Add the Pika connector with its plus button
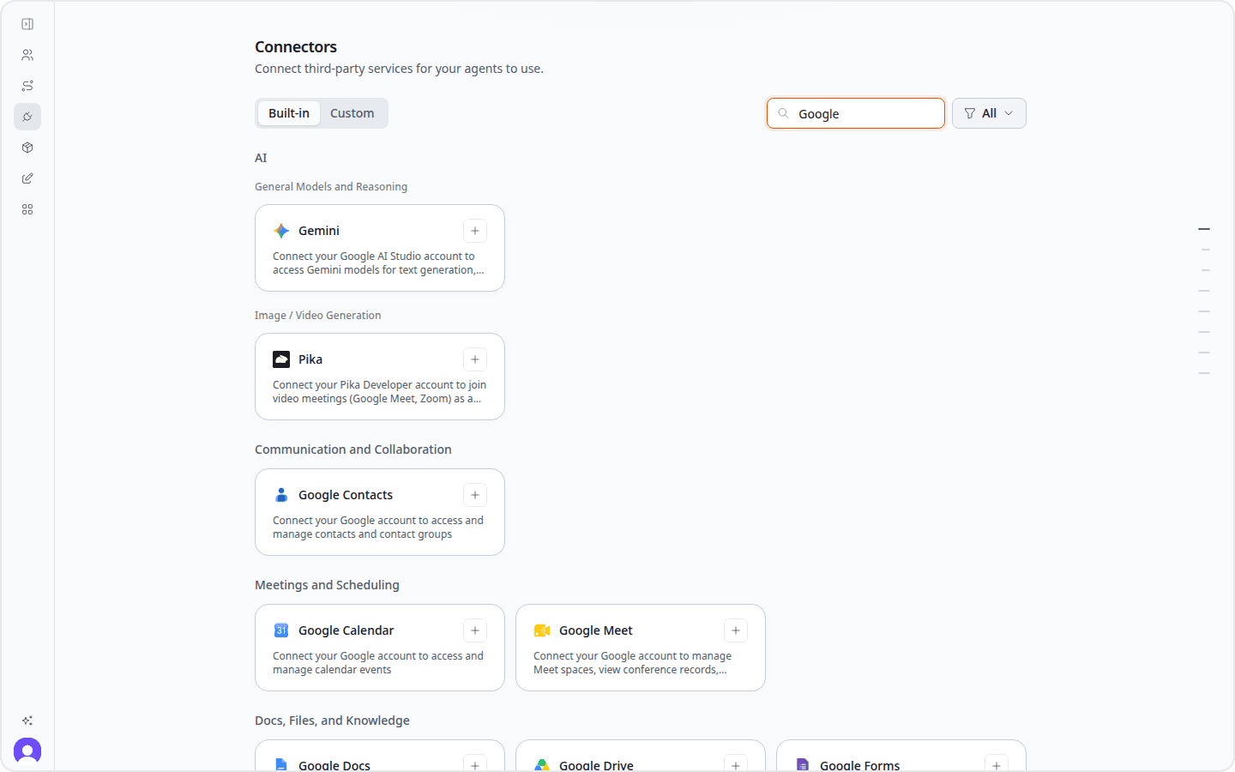Viewport: 1235px width, 772px height. click(x=475, y=359)
